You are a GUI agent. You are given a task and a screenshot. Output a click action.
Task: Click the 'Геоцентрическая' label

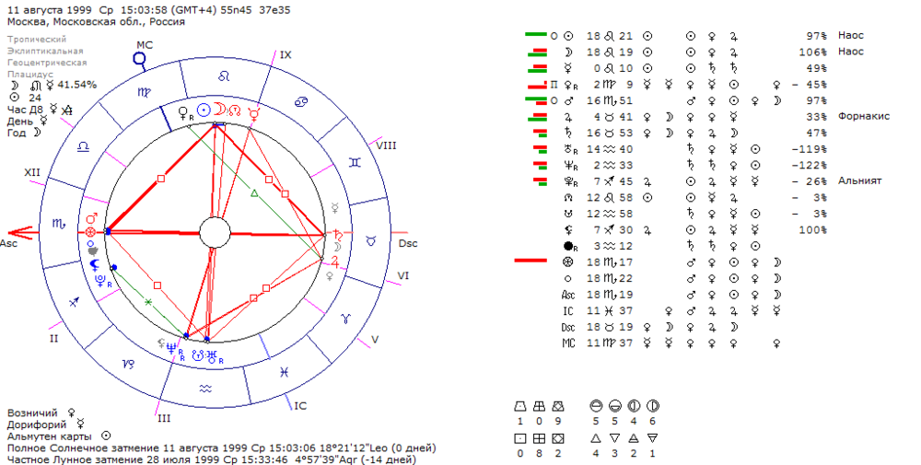point(47,63)
